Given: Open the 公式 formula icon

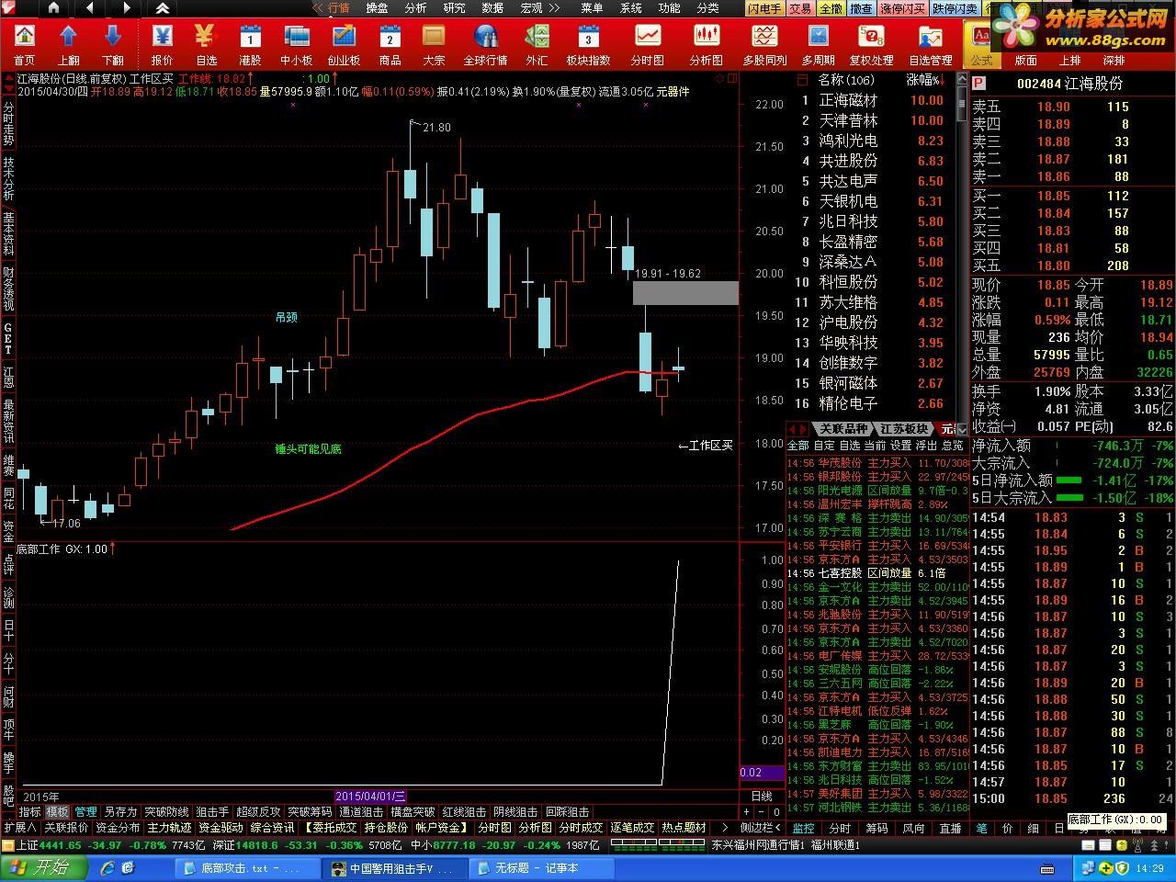Looking at the screenshot, I should (981, 44).
